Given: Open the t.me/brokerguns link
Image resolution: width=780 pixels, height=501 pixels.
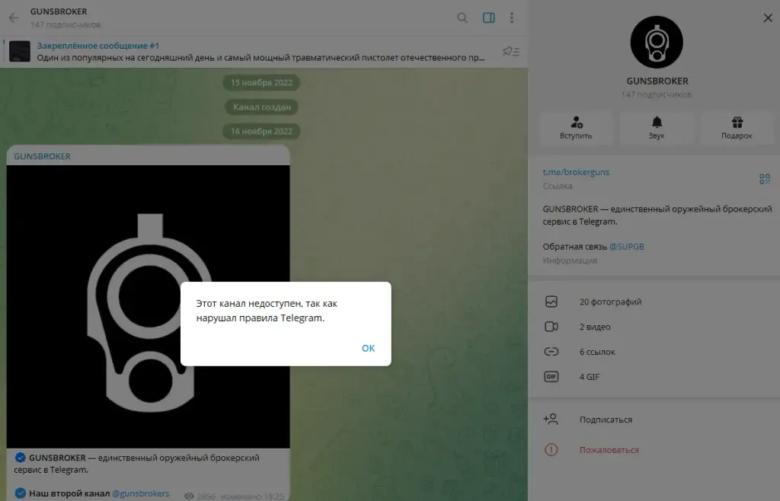Looking at the screenshot, I should (x=576, y=172).
